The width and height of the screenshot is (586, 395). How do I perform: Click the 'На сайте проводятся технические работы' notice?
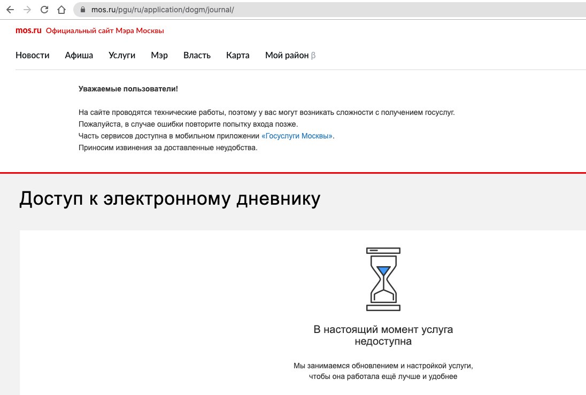(266, 112)
